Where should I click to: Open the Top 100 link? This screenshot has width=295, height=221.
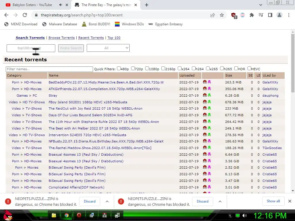(x=114, y=38)
